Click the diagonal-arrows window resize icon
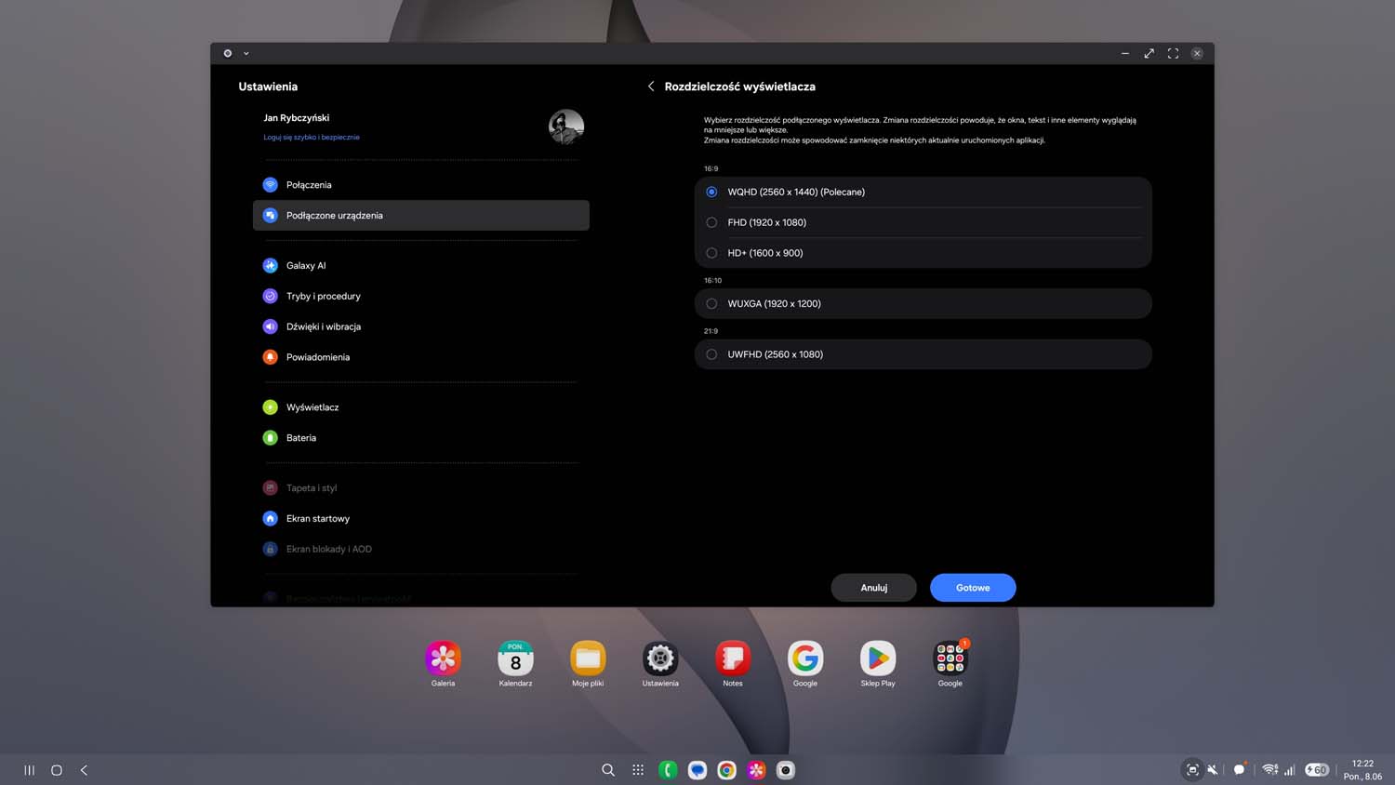 [1149, 54]
